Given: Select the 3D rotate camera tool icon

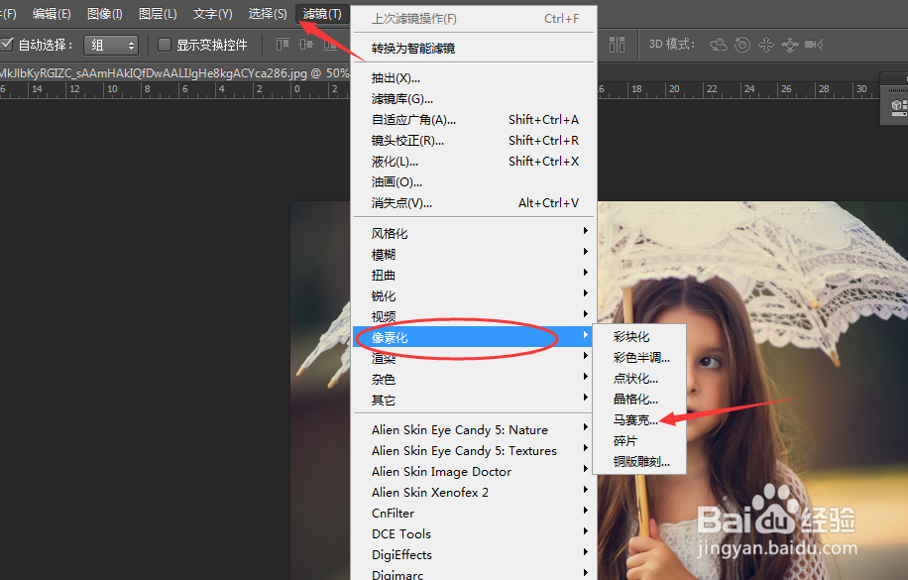Looking at the screenshot, I should (718, 44).
